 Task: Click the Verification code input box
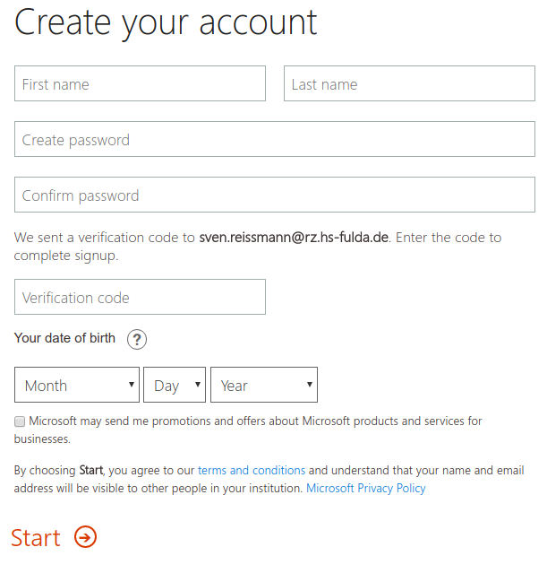tap(140, 297)
